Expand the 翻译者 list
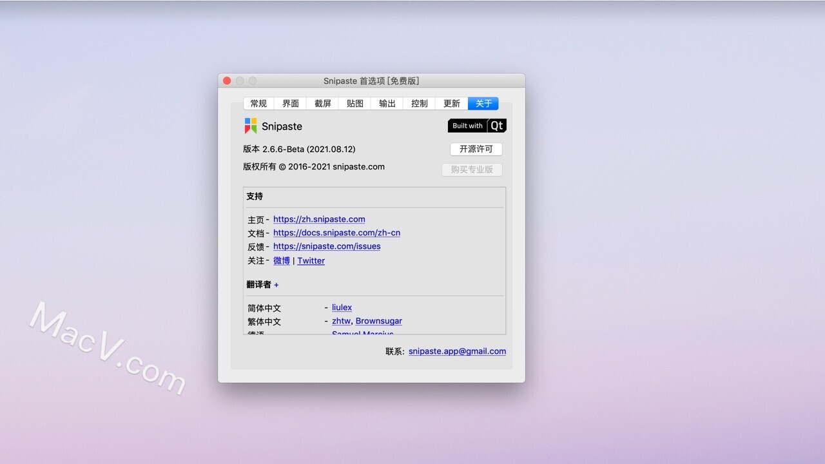 click(277, 284)
